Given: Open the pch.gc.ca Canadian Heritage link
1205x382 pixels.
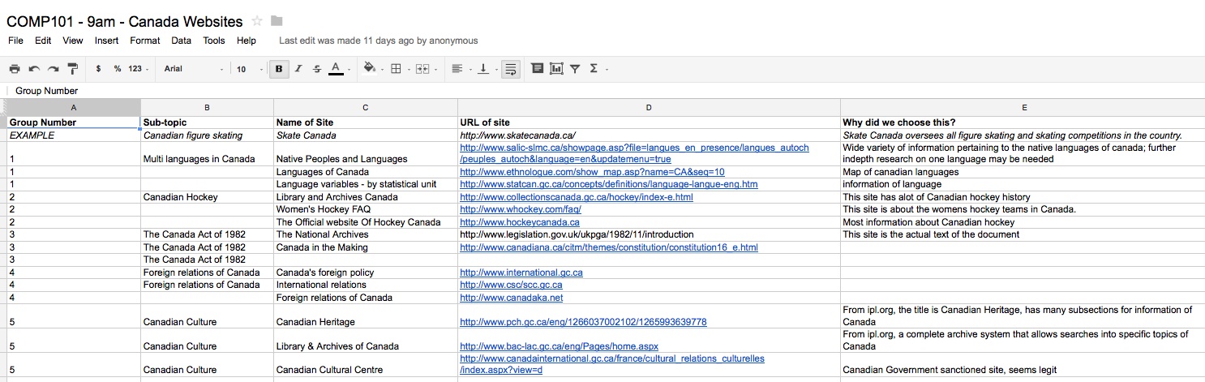Looking at the screenshot, I should [583, 322].
